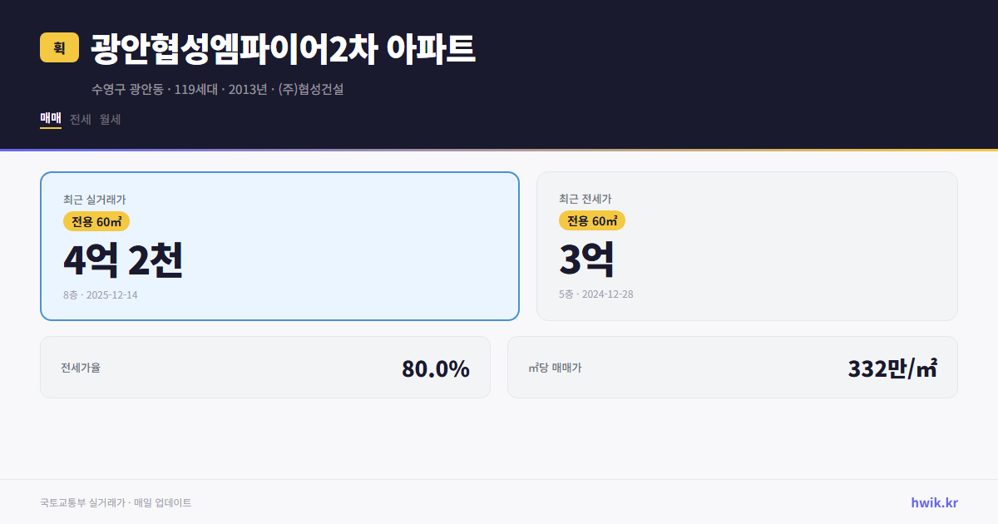Select the 전용 60㎡ badge on 최근 전세가 card

click(x=591, y=220)
